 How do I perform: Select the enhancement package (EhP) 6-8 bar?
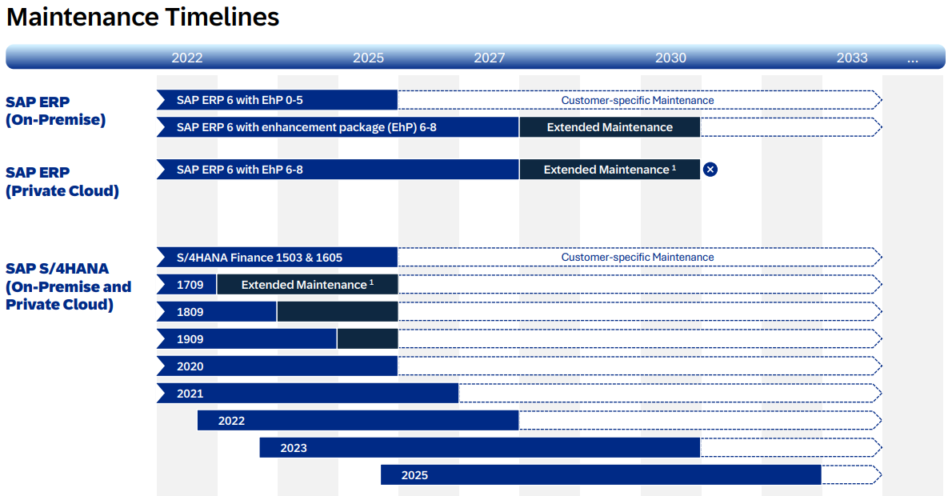338,127
